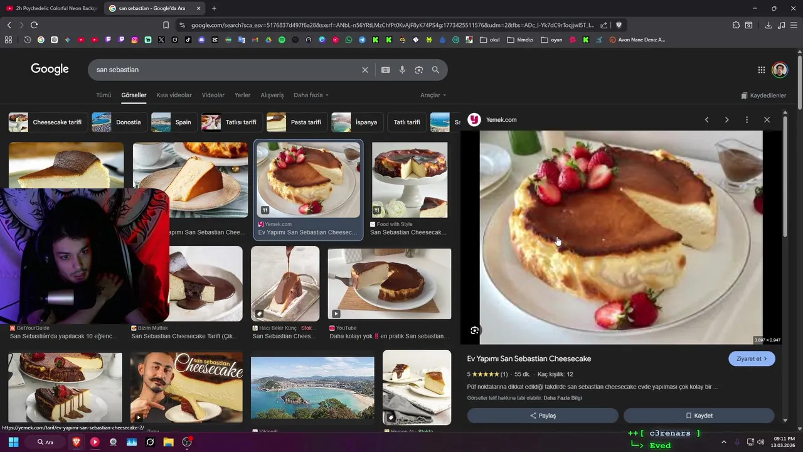Open the Food with Style cheesecake thumbnail

coord(410,180)
